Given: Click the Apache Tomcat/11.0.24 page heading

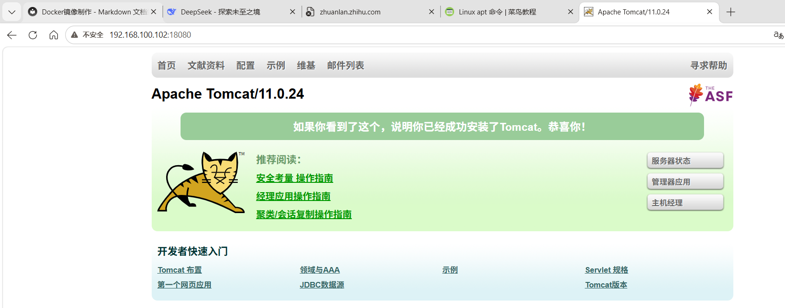Looking at the screenshot, I should [x=228, y=94].
